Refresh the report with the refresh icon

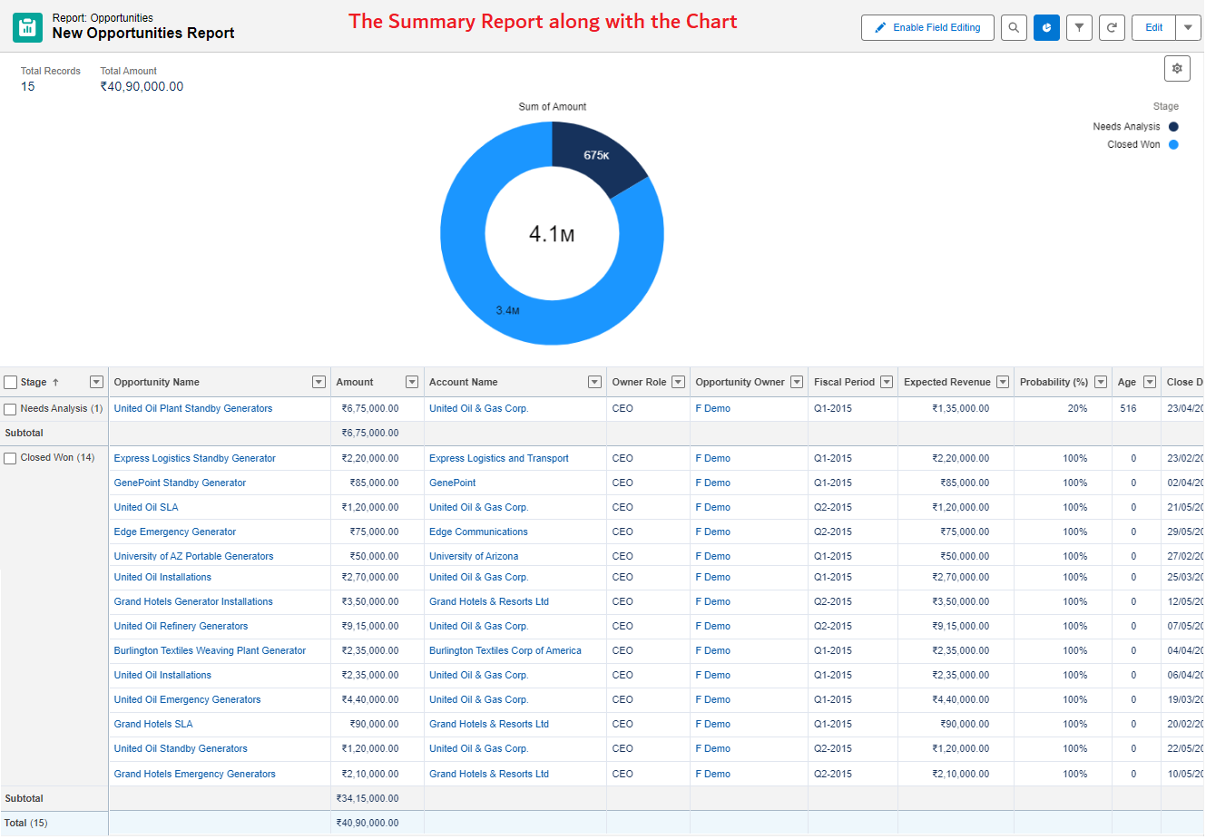click(x=1112, y=27)
